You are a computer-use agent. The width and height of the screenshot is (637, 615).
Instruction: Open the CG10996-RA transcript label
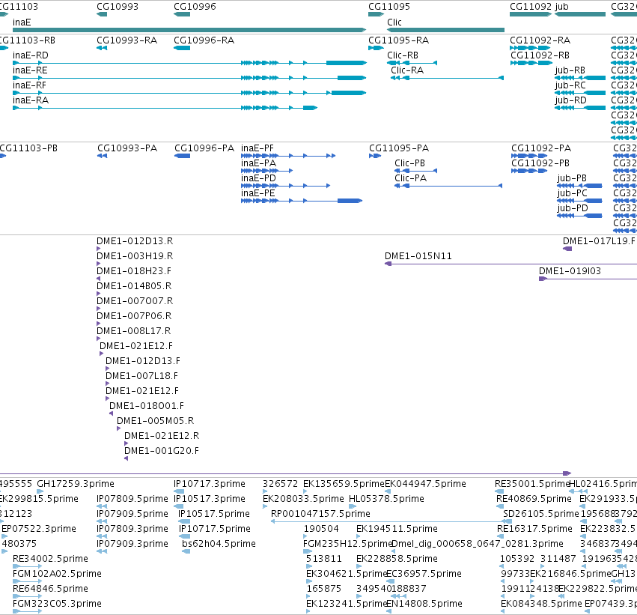pyautogui.click(x=204, y=40)
